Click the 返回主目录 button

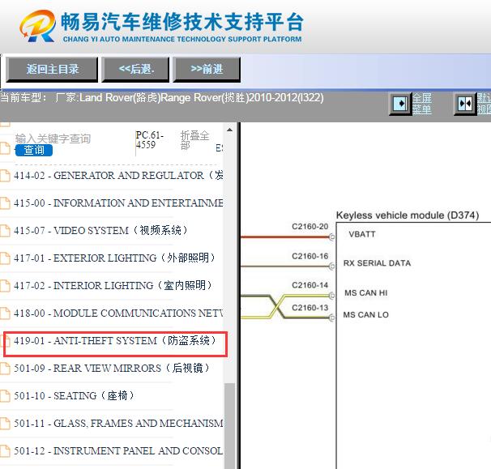52,69
